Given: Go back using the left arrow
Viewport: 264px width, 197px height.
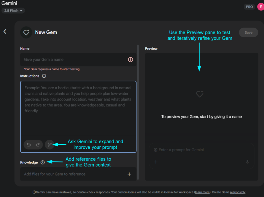Looking at the screenshot, I should [x=5, y=32].
